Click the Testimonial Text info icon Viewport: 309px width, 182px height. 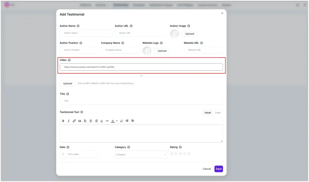click(82, 112)
